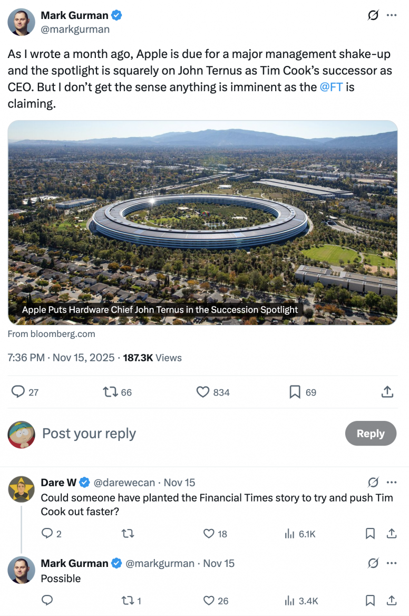Open the @markgurman handle at top
The height and width of the screenshot is (616, 409).
[75, 30]
